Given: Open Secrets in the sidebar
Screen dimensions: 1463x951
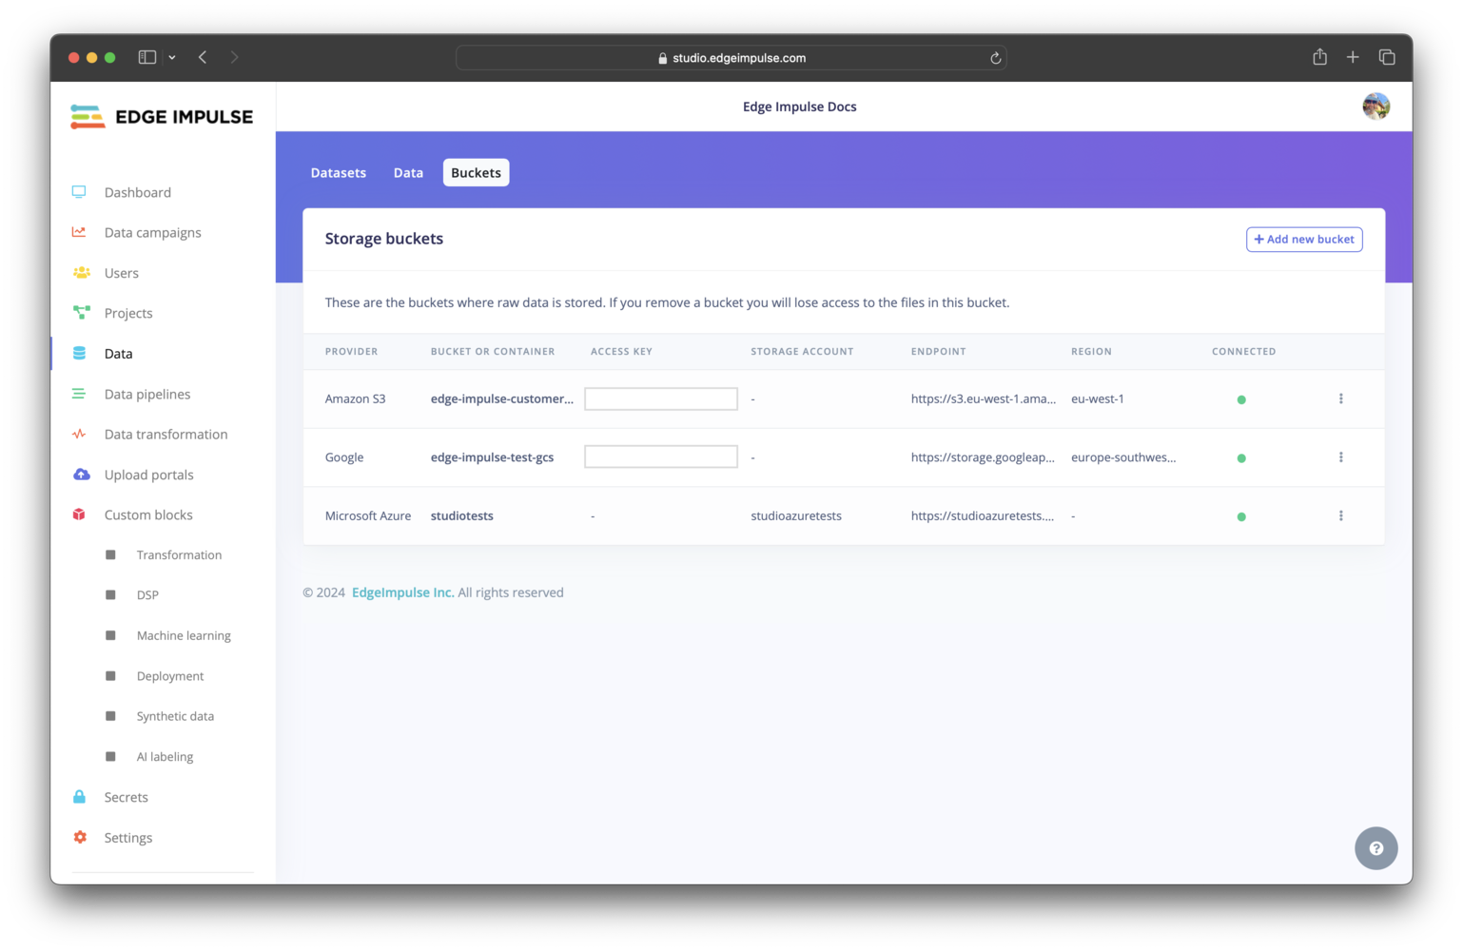Looking at the screenshot, I should click(x=127, y=797).
